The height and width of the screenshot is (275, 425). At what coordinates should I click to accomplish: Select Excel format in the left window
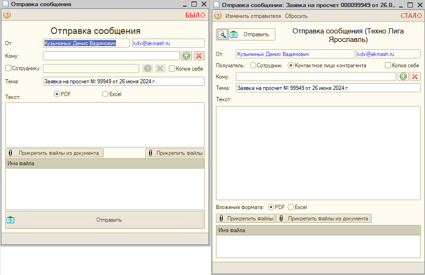click(105, 94)
